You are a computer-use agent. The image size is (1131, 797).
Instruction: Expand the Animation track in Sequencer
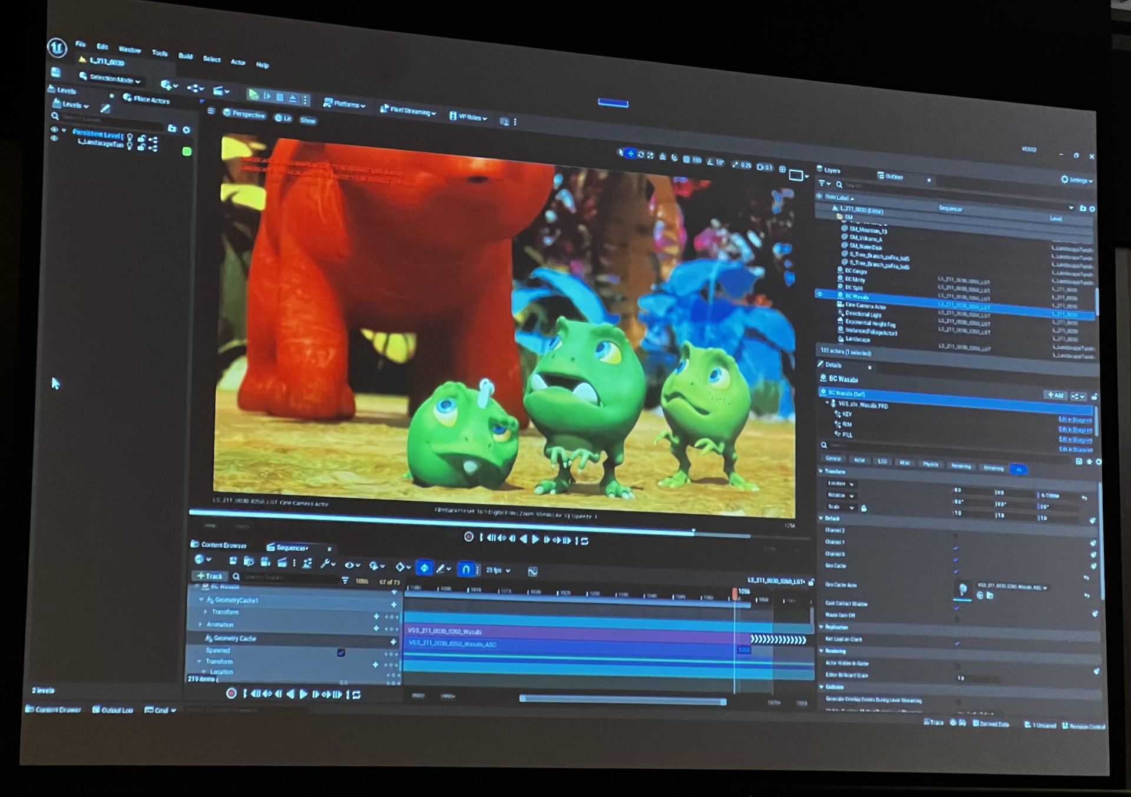point(200,624)
